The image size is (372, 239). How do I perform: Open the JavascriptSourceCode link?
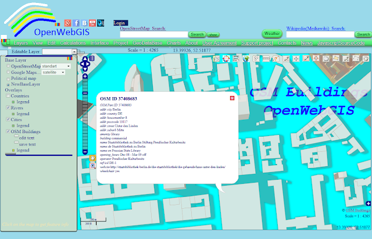[x=341, y=43]
